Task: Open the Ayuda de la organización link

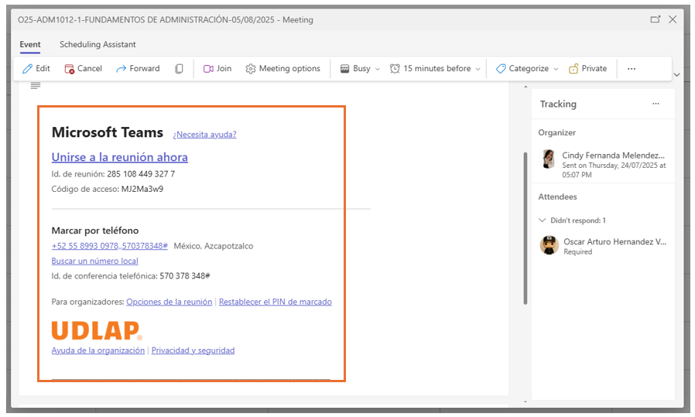Action: pos(98,350)
